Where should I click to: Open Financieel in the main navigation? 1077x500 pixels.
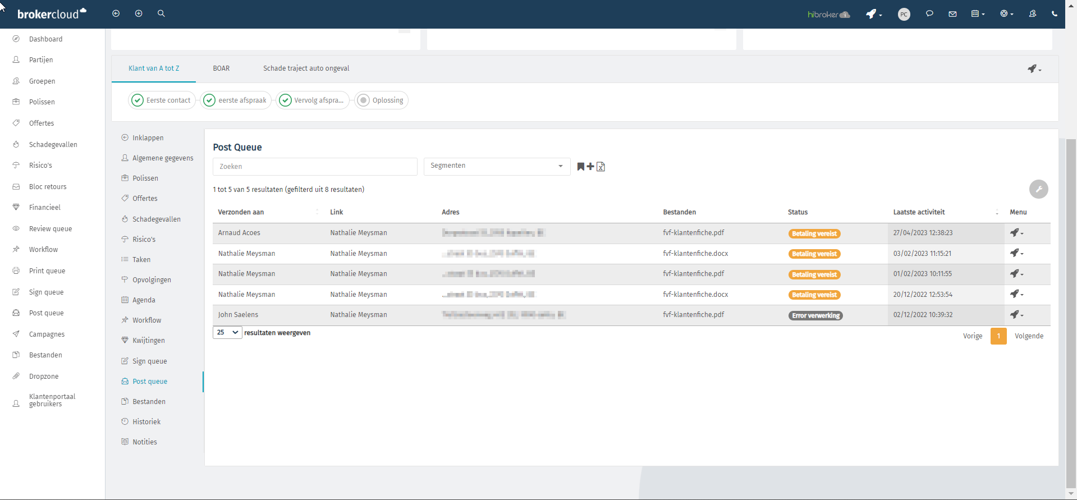(x=45, y=207)
